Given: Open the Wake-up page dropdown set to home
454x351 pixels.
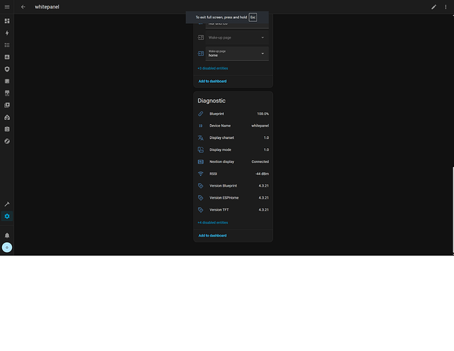Looking at the screenshot, I should (x=237, y=53).
